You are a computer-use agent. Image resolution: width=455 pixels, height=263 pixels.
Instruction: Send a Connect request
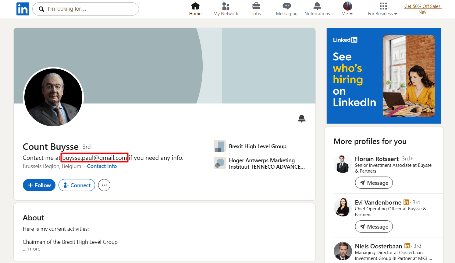point(77,185)
